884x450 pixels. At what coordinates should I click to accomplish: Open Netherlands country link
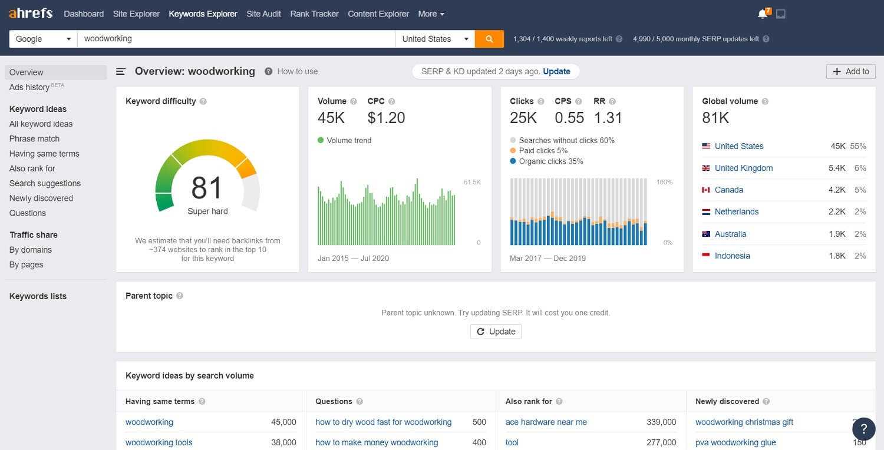tap(737, 211)
